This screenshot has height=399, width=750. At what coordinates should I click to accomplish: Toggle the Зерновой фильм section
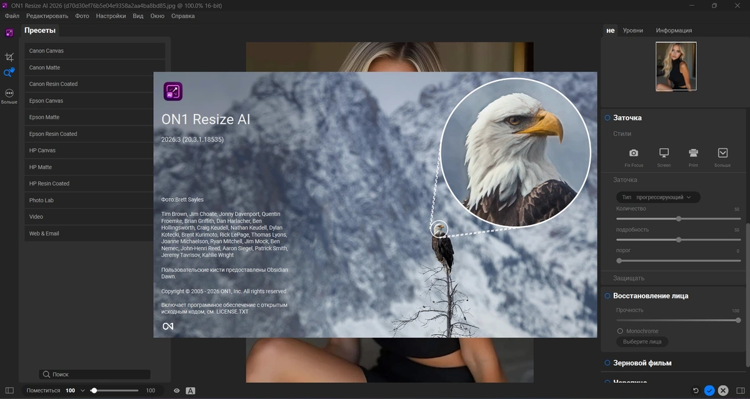607,363
